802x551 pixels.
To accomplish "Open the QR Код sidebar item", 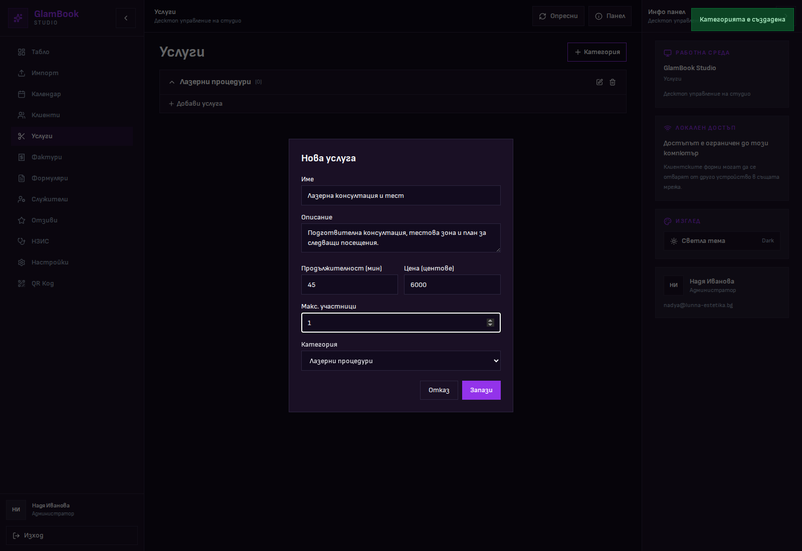I will click(43, 284).
